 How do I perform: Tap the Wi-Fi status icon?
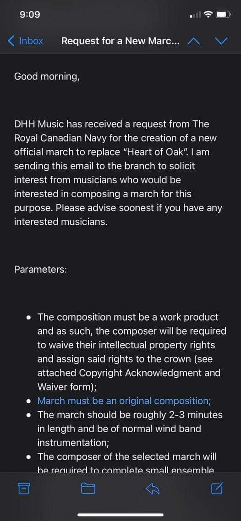click(x=208, y=15)
